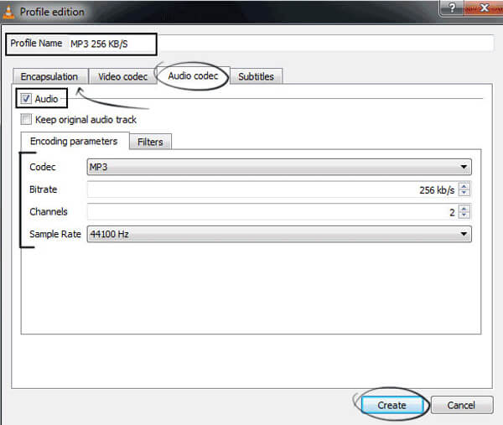Viewport: 503px width, 425px height.
Task: Uncheck the Audio checkbox
Action: tap(26, 99)
